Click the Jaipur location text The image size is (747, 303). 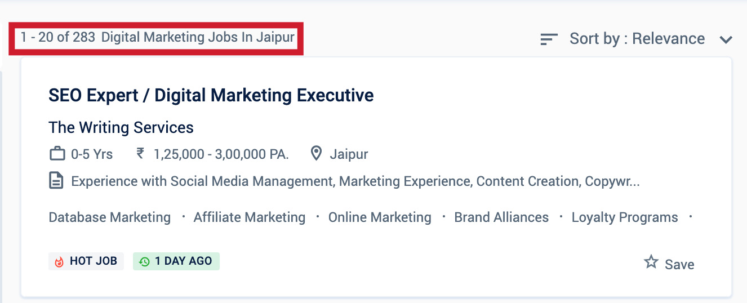pyautogui.click(x=349, y=154)
